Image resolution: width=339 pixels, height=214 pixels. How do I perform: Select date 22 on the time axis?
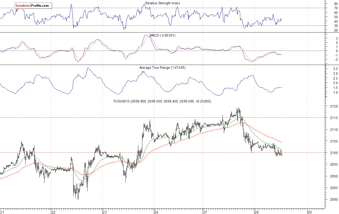pyautogui.click(x=53, y=212)
